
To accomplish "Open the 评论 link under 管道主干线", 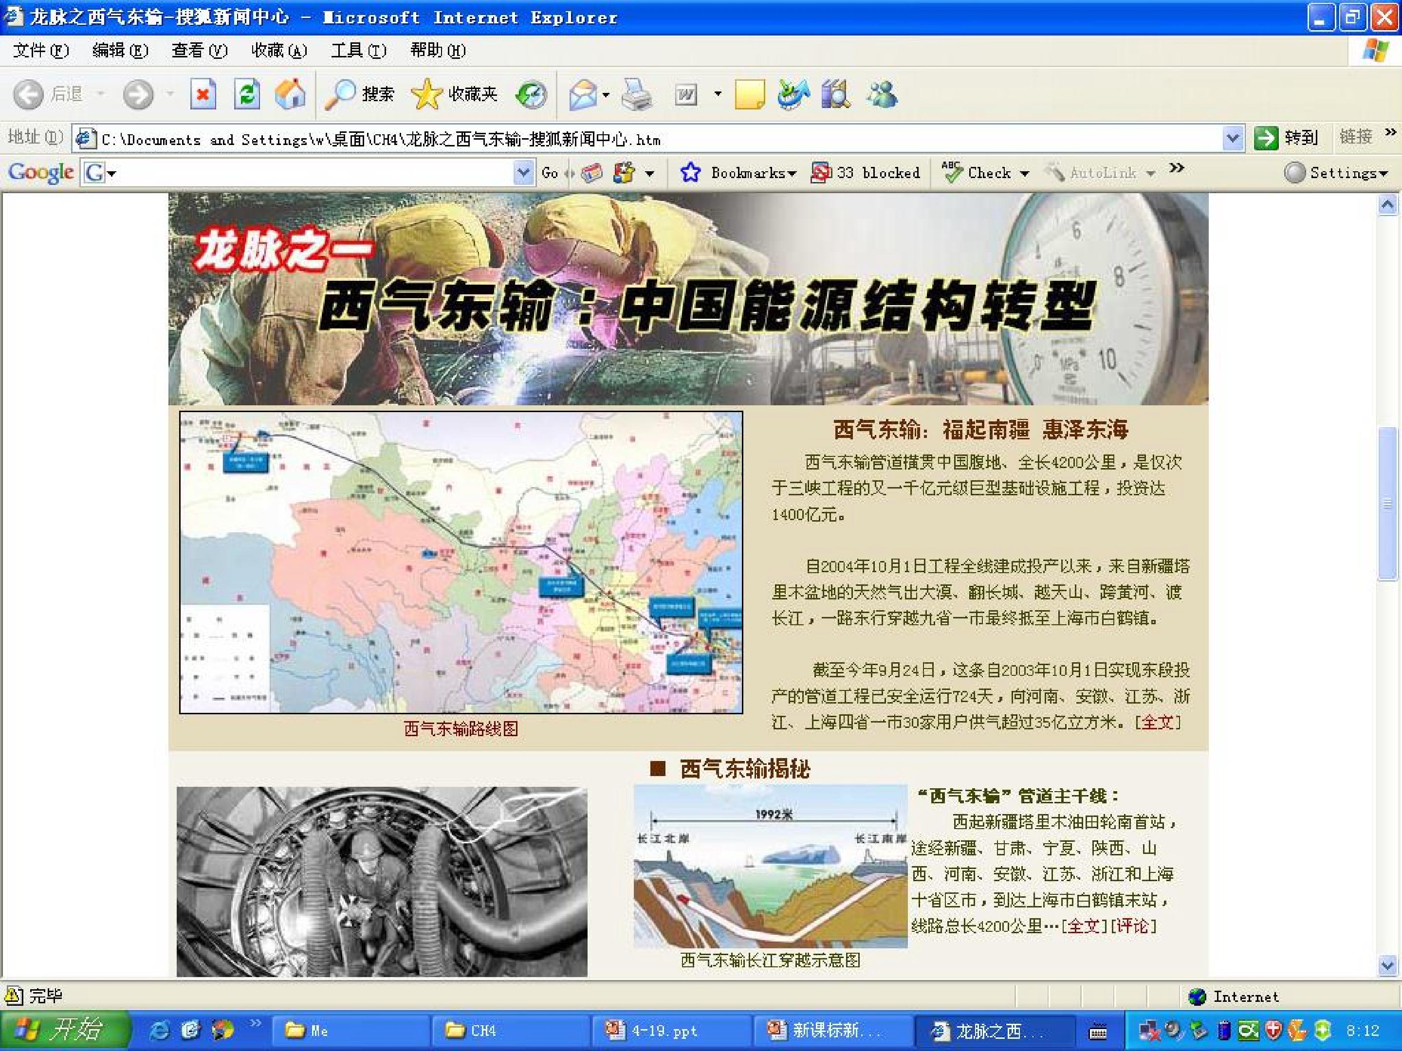I will pos(1133,925).
